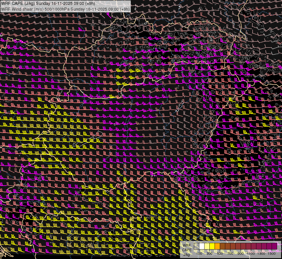Click the legend's J/kg unit text
The image size is (282, 259).
186,254
